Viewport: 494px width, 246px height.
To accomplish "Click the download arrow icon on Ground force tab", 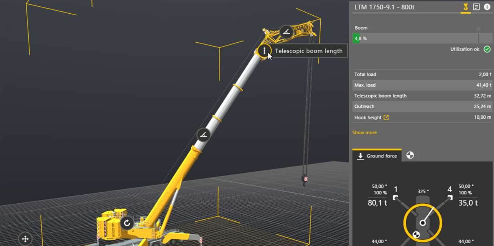I will [361, 156].
